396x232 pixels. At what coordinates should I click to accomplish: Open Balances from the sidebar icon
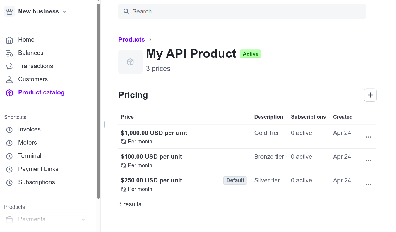pyautogui.click(x=9, y=53)
